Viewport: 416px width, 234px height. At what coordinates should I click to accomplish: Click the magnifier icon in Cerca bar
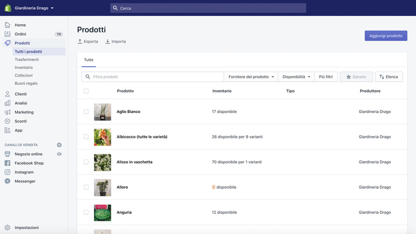[x=115, y=8]
